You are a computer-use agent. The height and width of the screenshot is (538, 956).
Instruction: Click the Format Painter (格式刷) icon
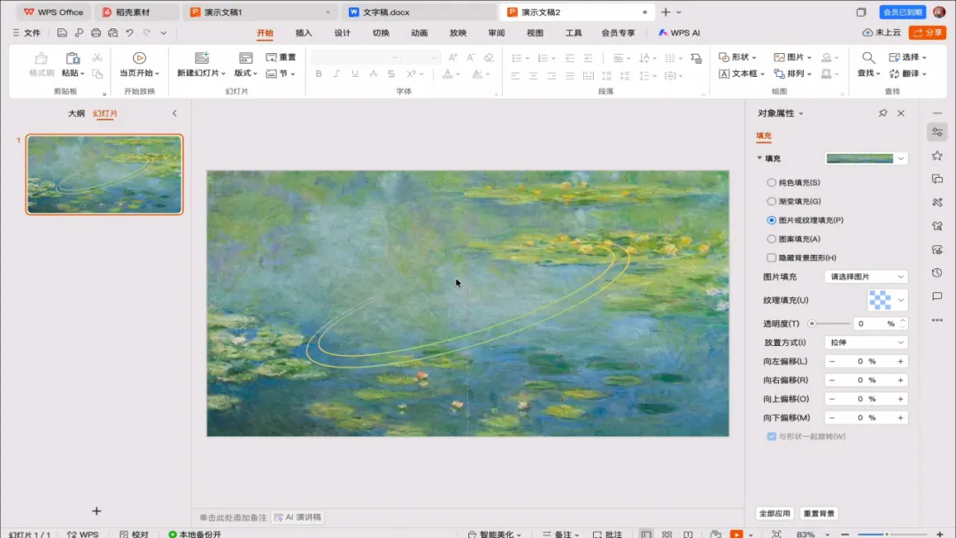click(42, 58)
